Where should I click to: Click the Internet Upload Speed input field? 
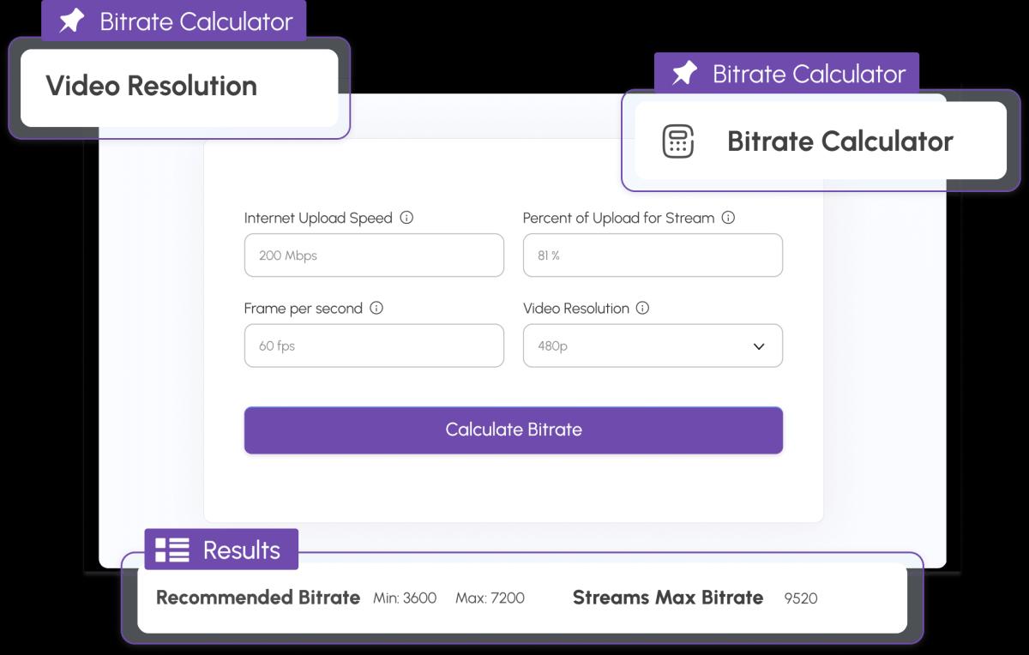pyautogui.click(x=374, y=255)
